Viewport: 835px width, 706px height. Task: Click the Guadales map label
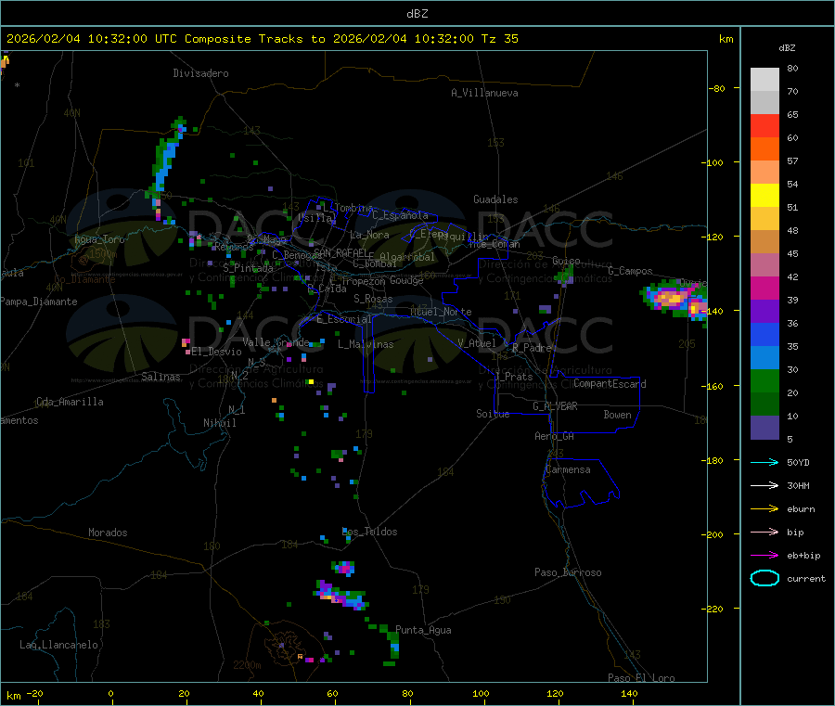pyautogui.click(x=495, y=199)
